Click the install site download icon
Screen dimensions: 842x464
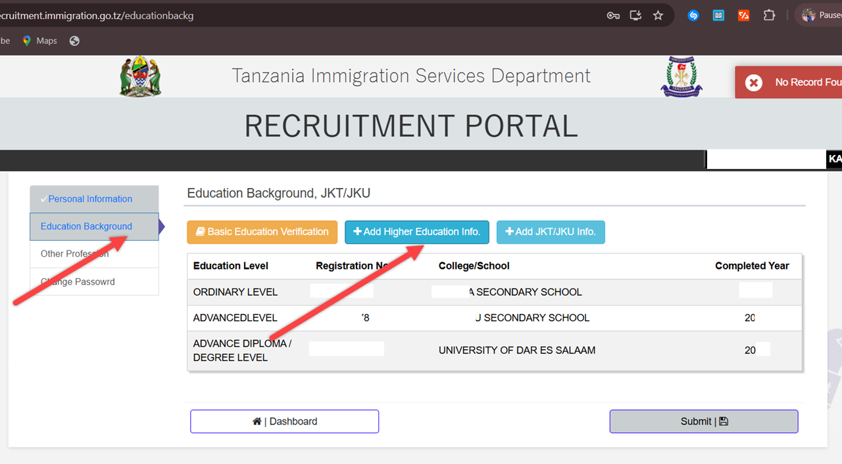[635, 14]
